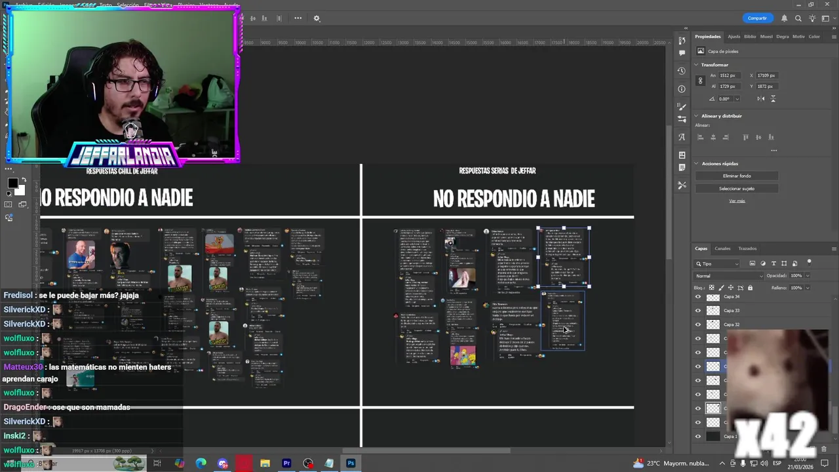839x472 pixels.
Task: Collapse the Acciones rápidas section
Action: point(697,164)
